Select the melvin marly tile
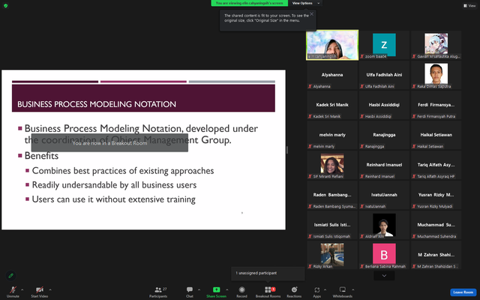The image size is (480, 300). [x=332, y=135]
